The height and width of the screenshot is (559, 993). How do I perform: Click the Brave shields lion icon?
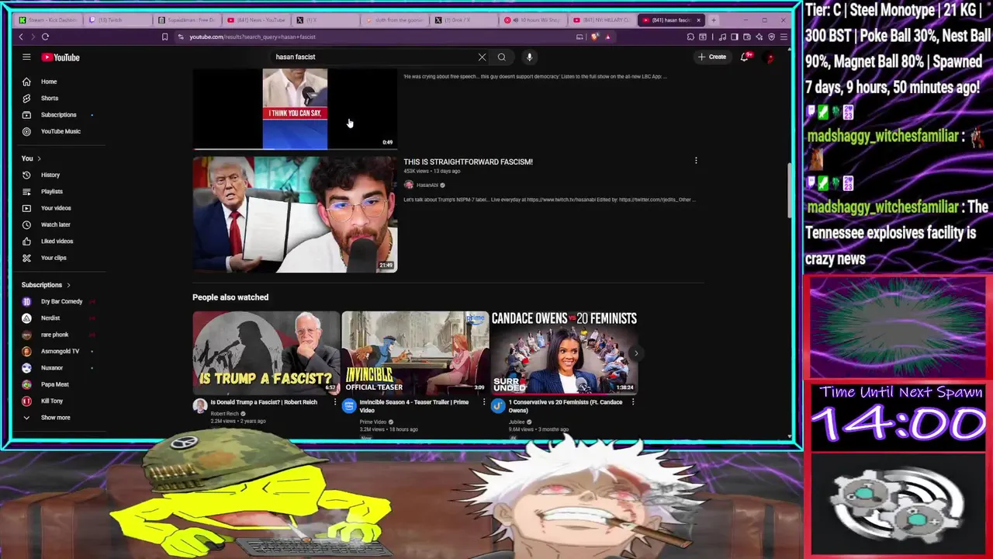(595, 36)
